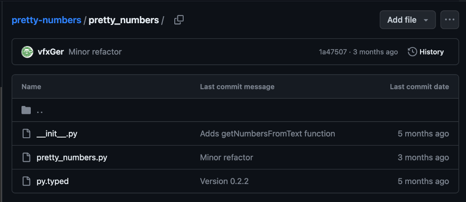Open the pretty_numbers.py file
466x202 pixels.
pos(71,157)
